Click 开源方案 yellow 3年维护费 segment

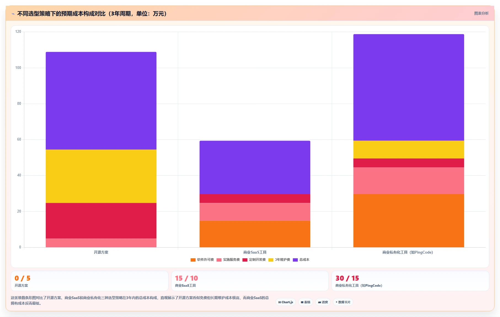click(101, 176)
